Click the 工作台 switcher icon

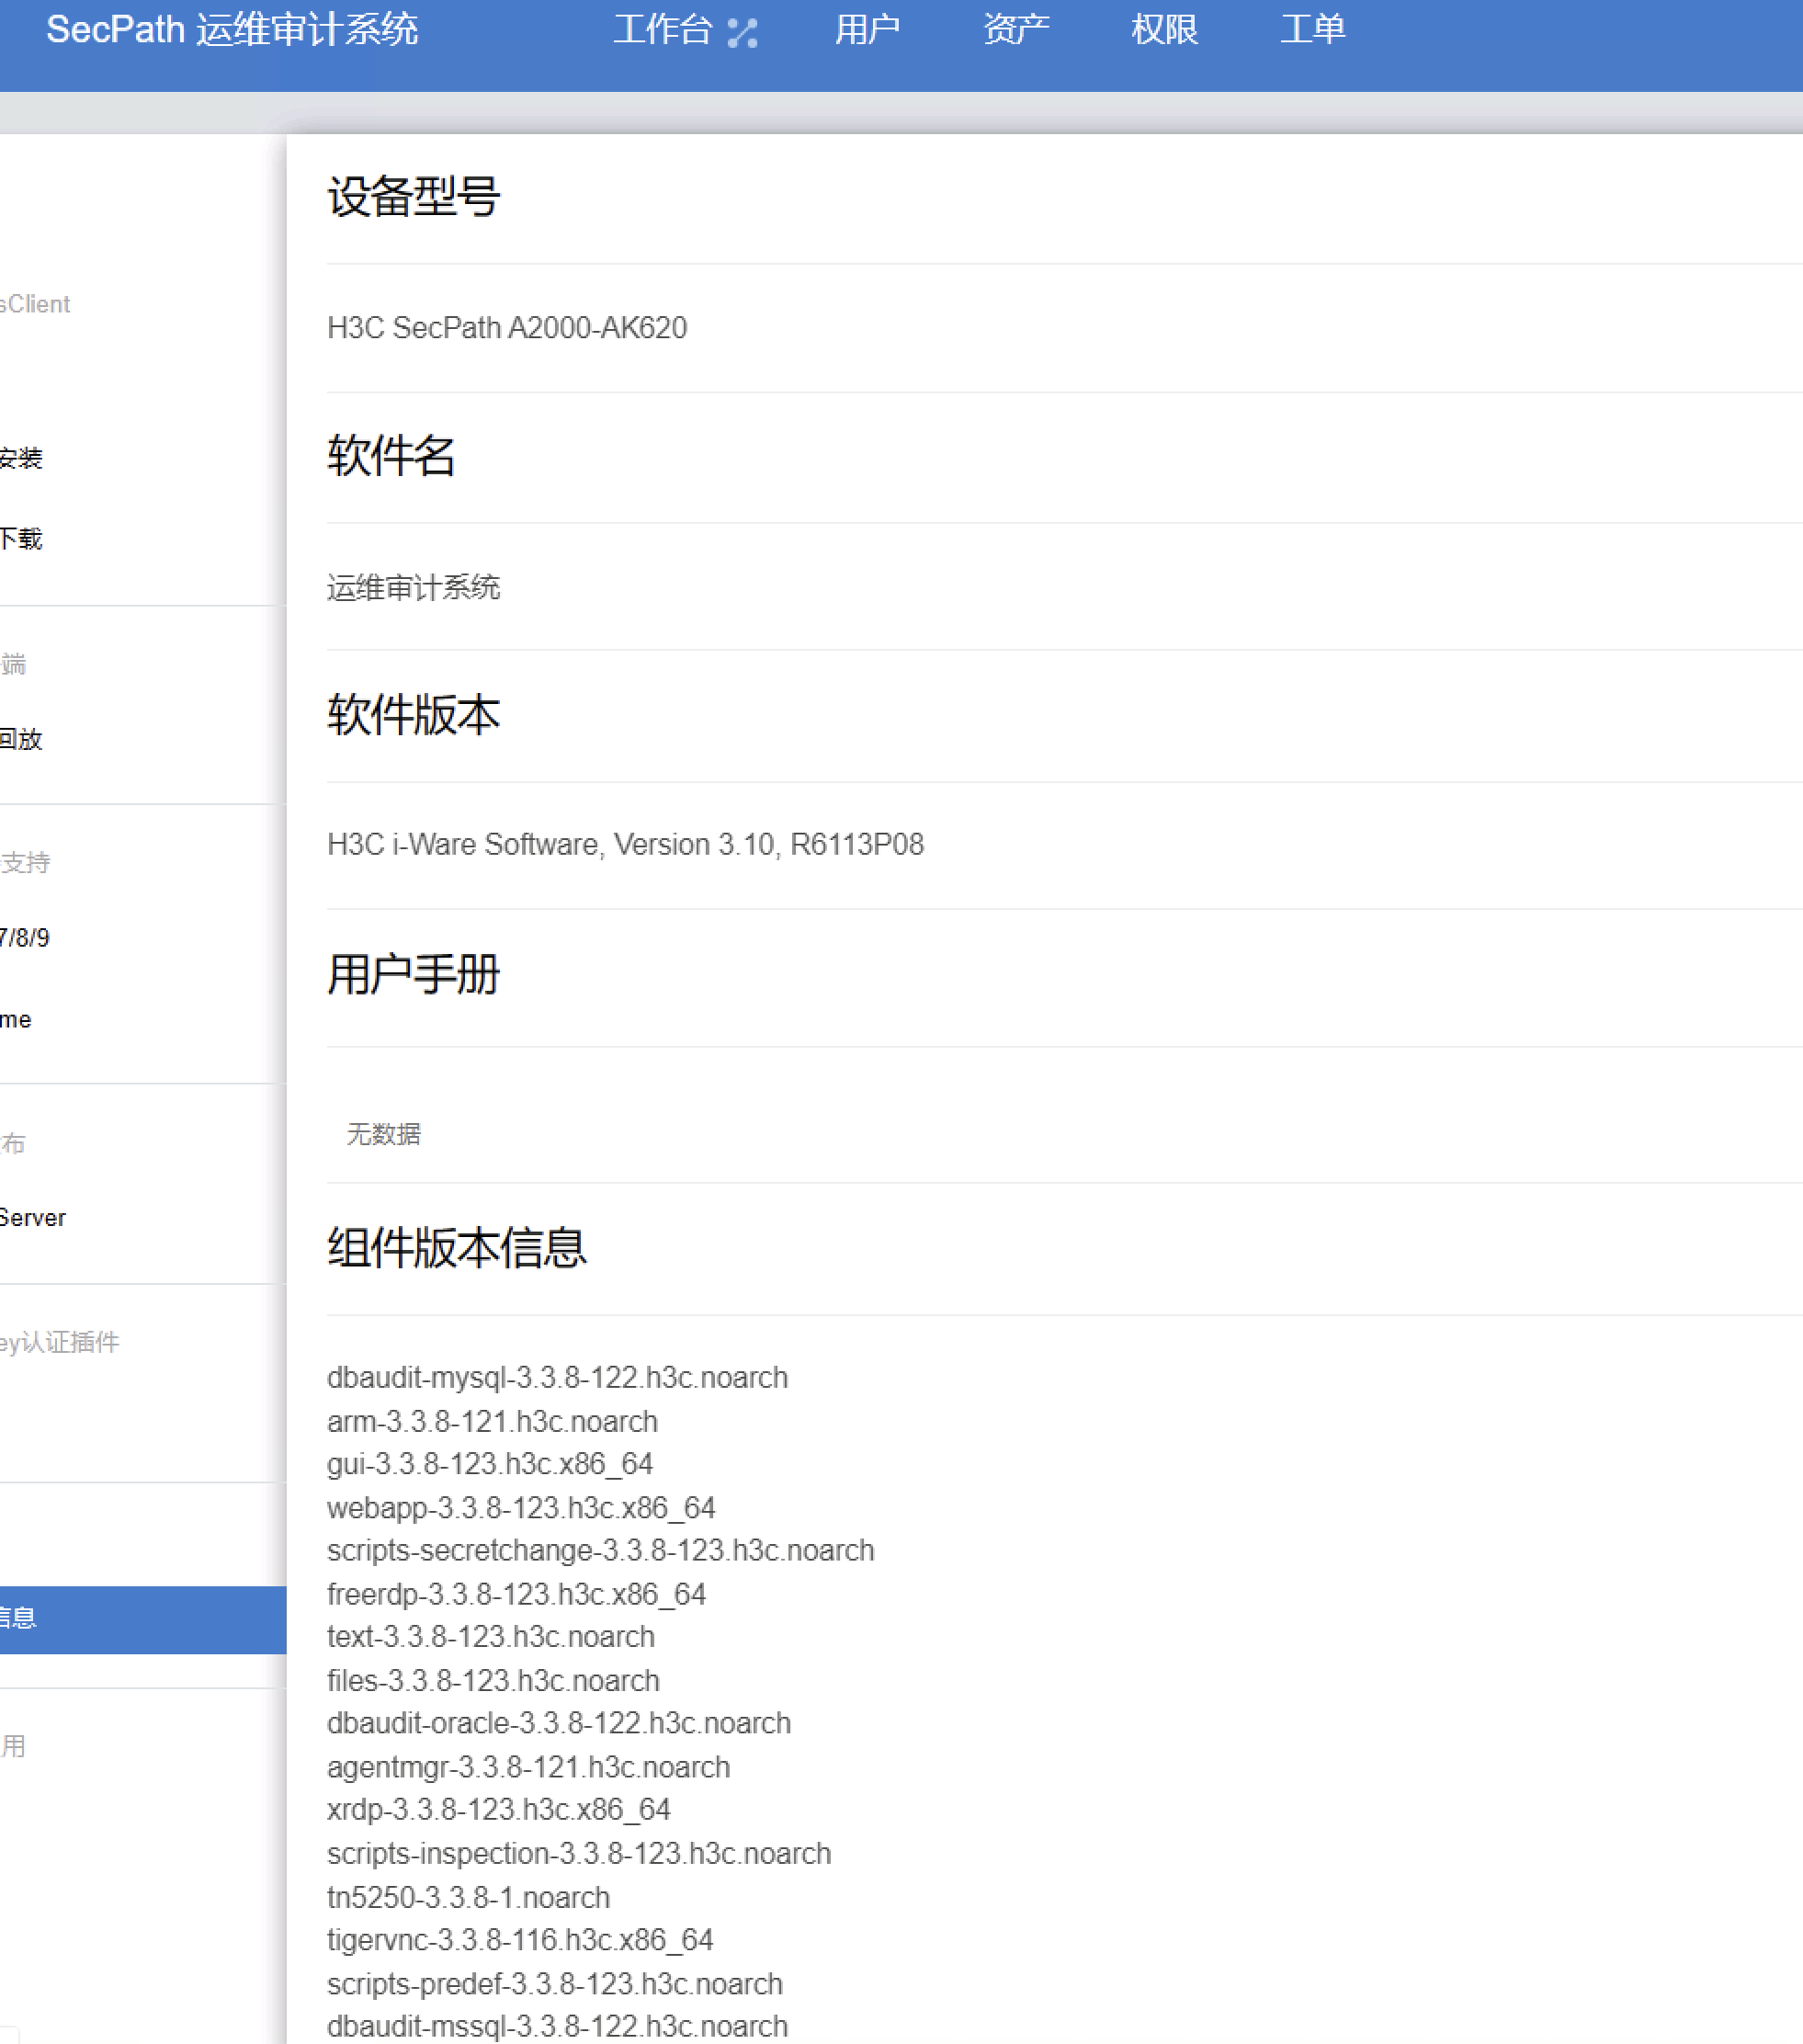742,32
